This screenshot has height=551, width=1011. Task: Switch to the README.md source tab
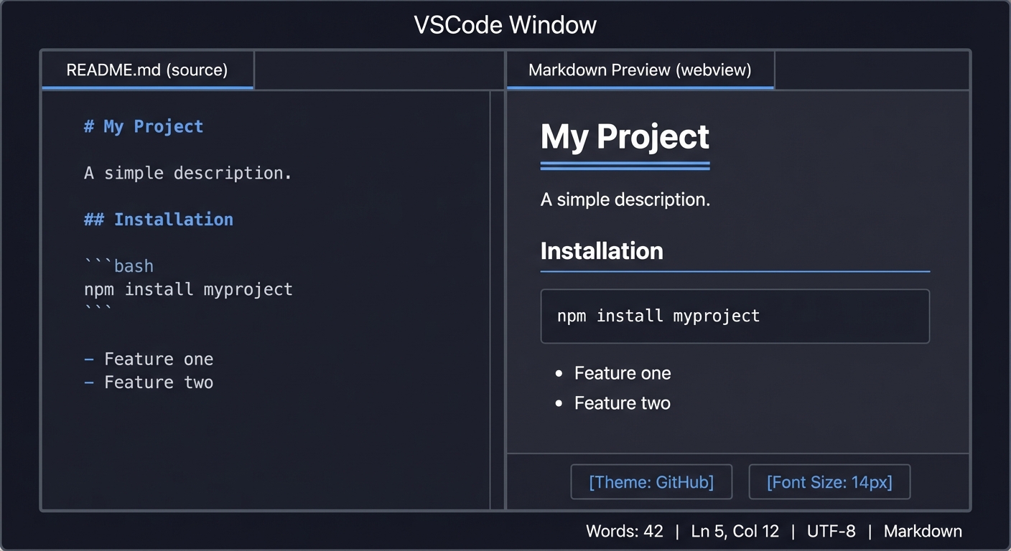(x=147, y=70)
